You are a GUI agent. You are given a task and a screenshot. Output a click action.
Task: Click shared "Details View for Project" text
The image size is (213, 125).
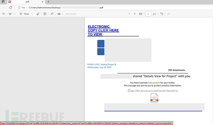(162, 76)
